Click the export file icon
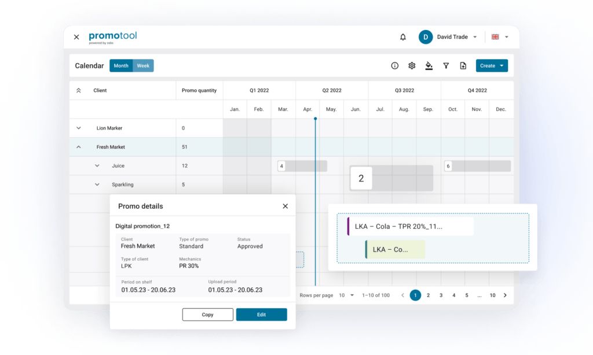The image size is (593, 355). pos(463,66)
